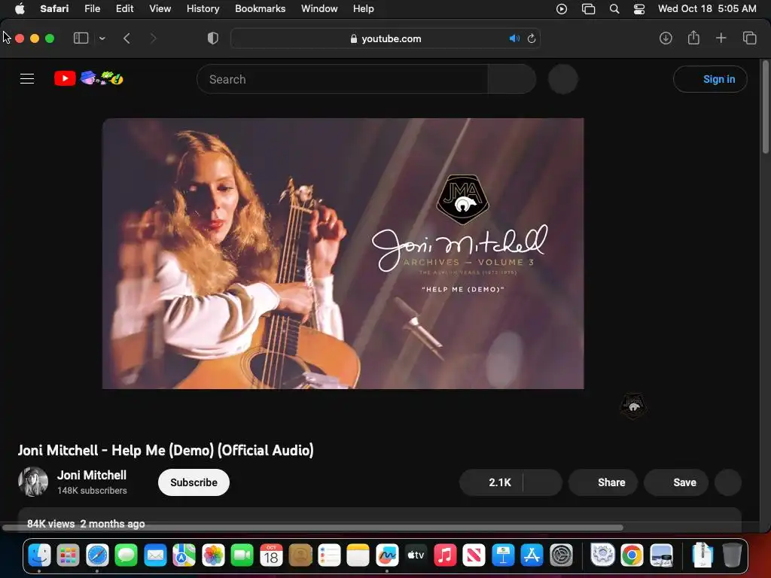The width and height of the screenshot is (771, 578).
Task: Open the Now Playing menu bar icon
Action: click(562, 9)
